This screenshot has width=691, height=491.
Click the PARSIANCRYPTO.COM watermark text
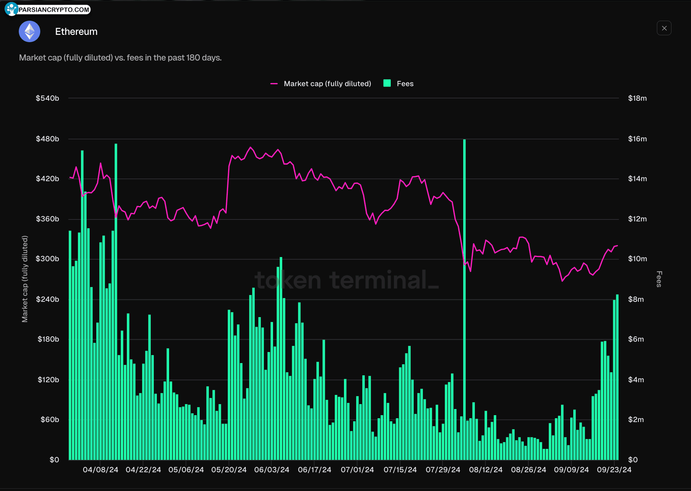click(x=54, y=10)
